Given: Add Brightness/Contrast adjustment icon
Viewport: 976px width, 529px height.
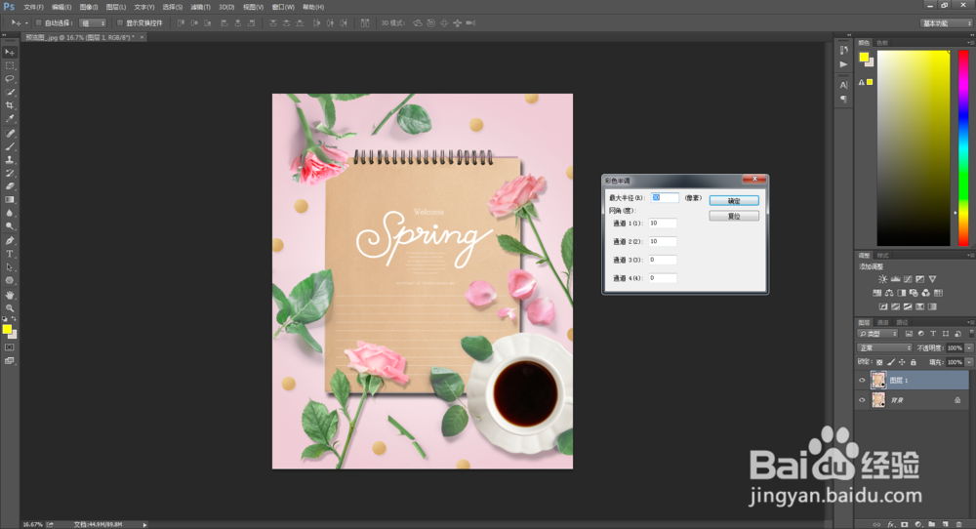Looking at the screenshot, I should coord(882,279).
